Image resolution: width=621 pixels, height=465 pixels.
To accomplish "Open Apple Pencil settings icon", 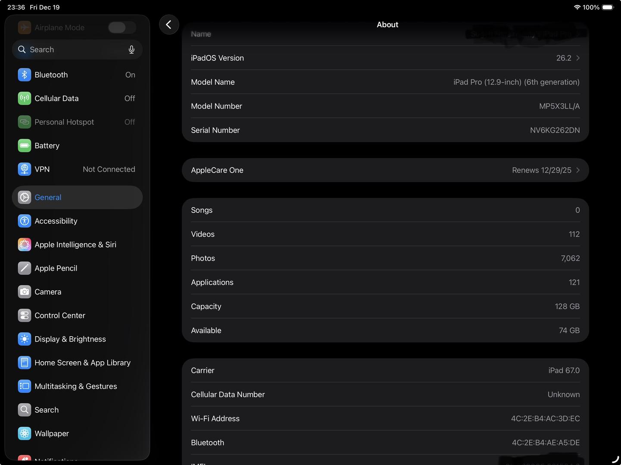I will (x=25, y=268).
